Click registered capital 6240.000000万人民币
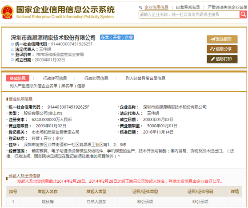The height and width of the screenshot is (208, 248). (x=52, y=119)
